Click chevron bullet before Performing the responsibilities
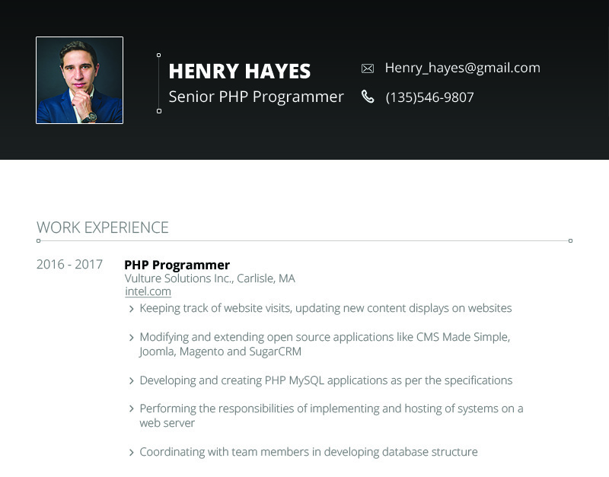 coord(131,409)
